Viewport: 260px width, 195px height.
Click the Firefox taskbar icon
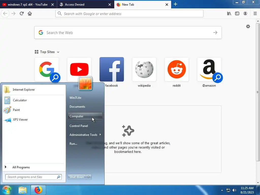tap(38, 190)
